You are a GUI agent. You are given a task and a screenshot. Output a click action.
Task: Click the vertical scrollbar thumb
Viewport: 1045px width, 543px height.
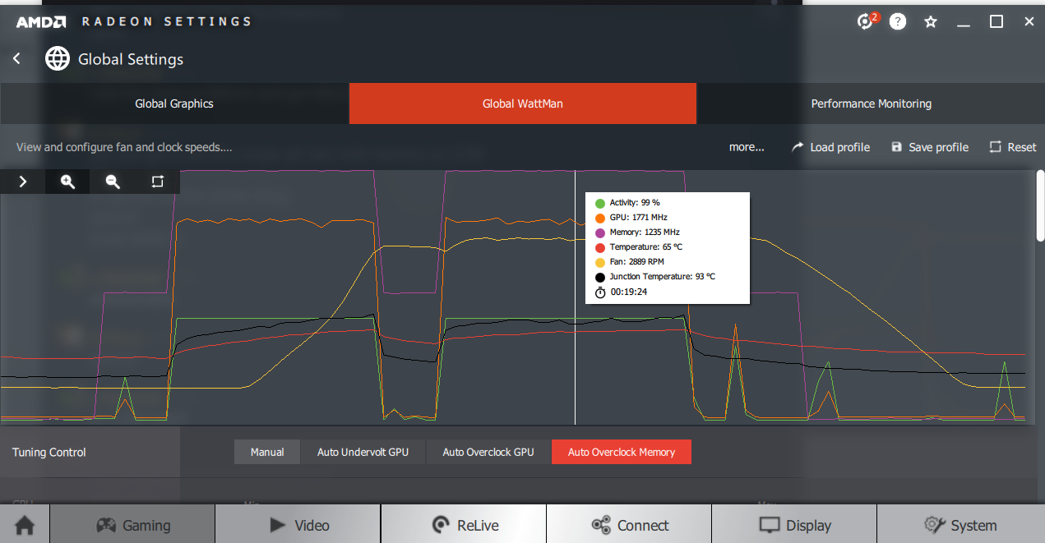click(x=1039, y=205)
